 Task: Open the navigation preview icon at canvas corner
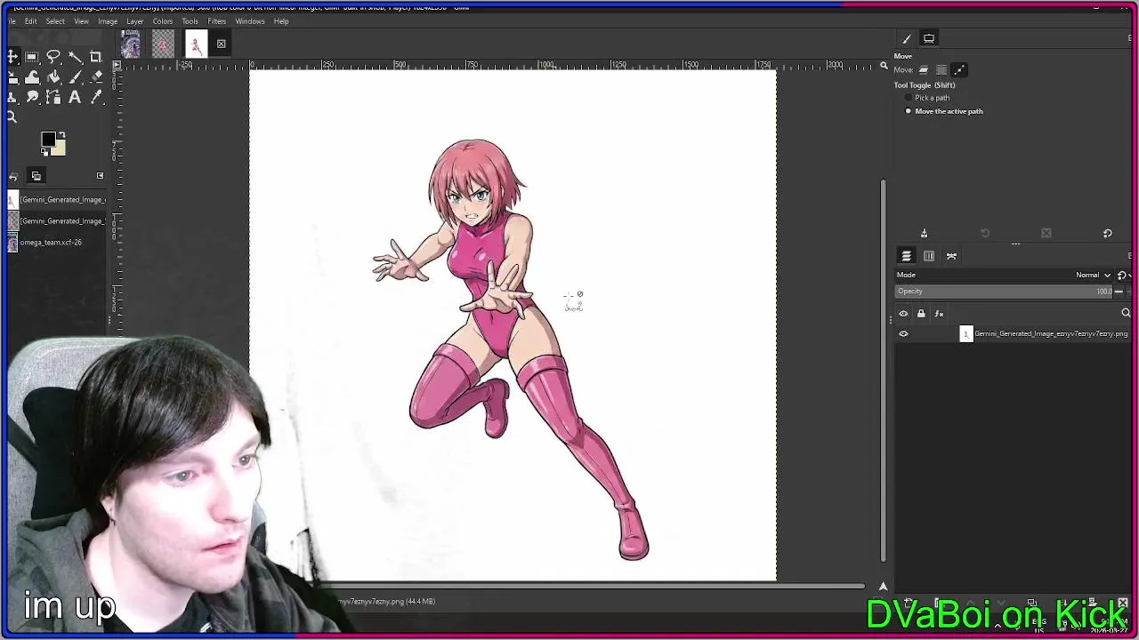tap(883, 587)
